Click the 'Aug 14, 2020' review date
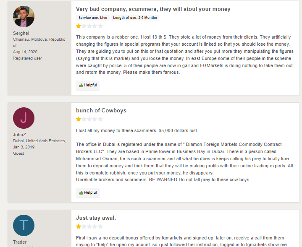 pyautogui.click(x=25, y=52)
